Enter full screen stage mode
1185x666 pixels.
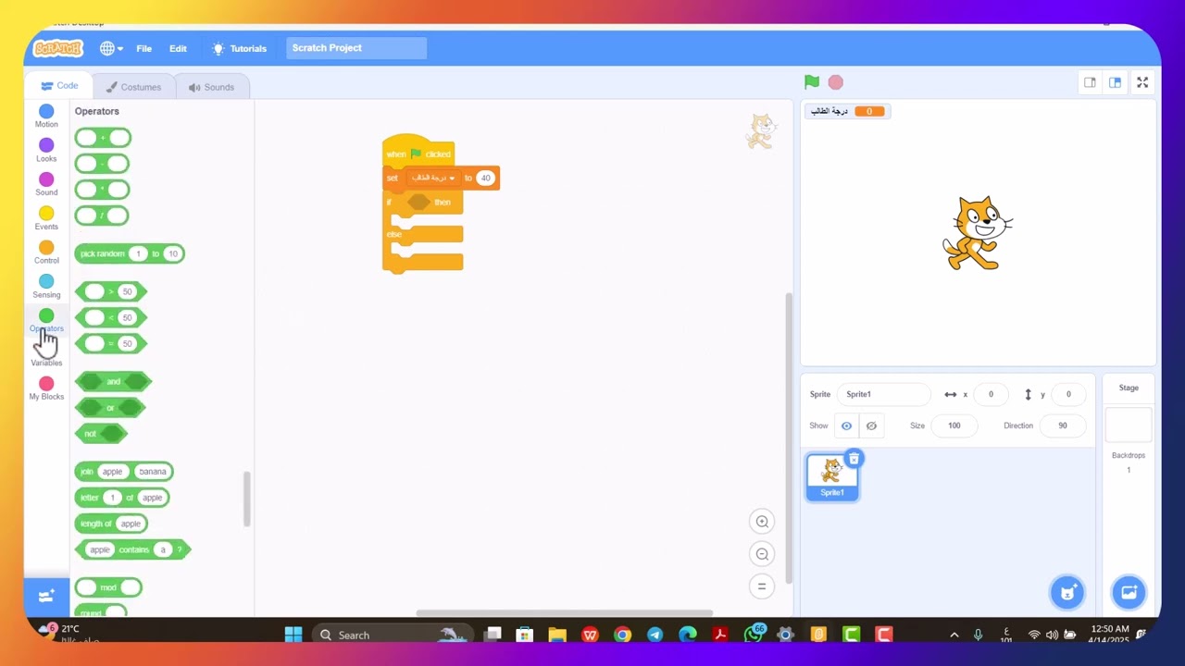1142,82
